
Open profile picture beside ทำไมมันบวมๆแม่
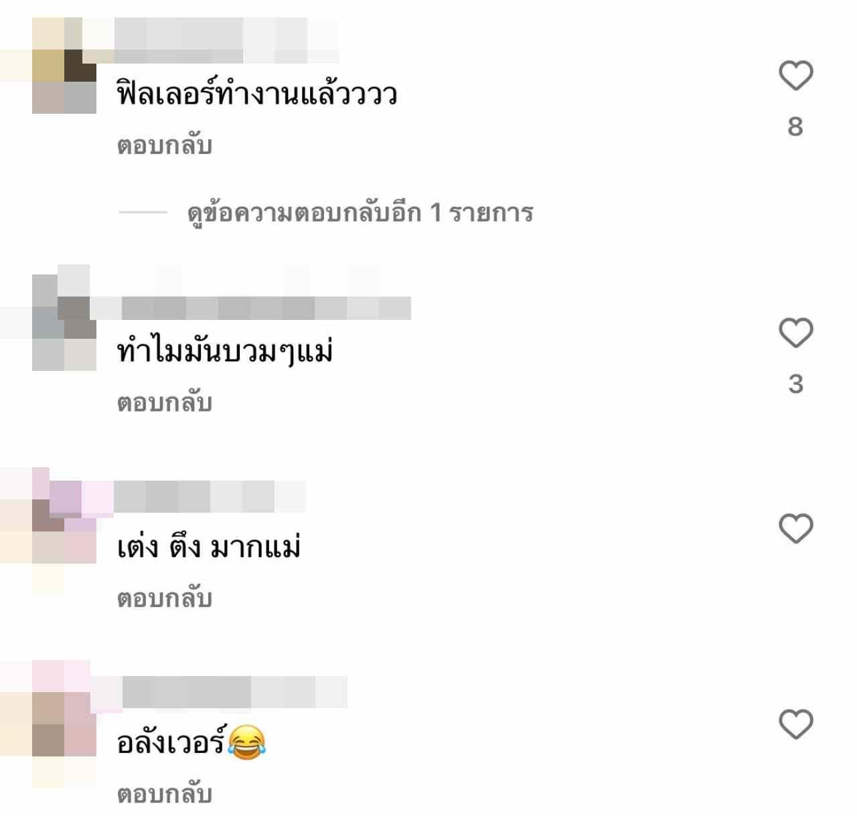point(64,321)
